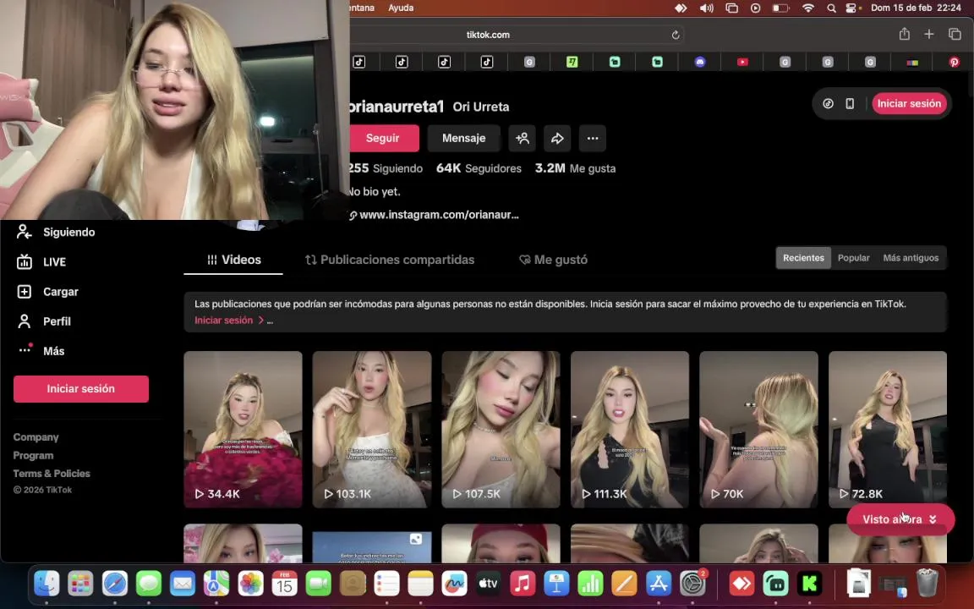Open the Más three-dot sidebar menu

[41, 350]
